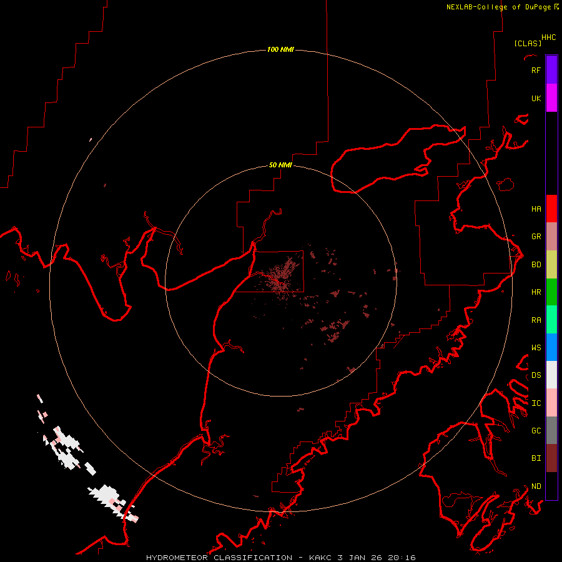The width and height of the screenshot is (562, 562).
Task: Click the GC legend label
Action: [x=536, y=430]
